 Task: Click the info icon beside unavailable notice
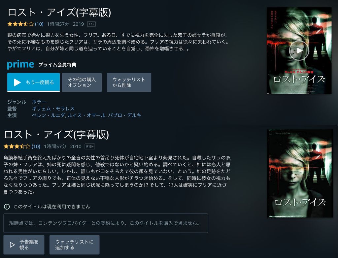coord(7,207)
